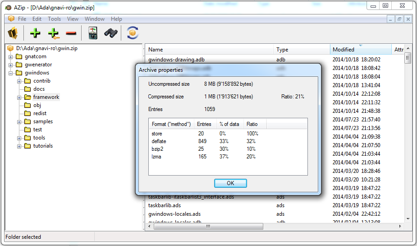Viewport: 417px width, 246px height.
Task: Click the docs folder icon
Action: 27,89
